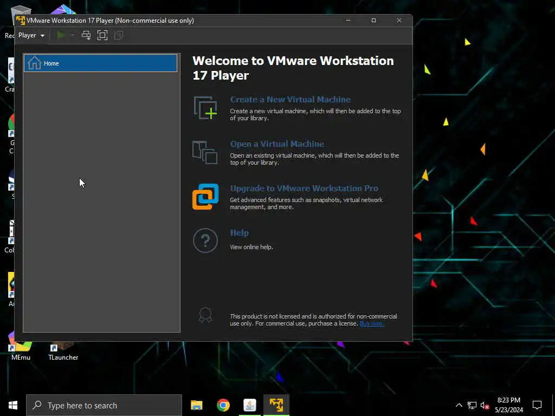This screenshot has width=555, height=416.
Task: Expand the power options arrow beside play
Action: (x=72, y=35)
